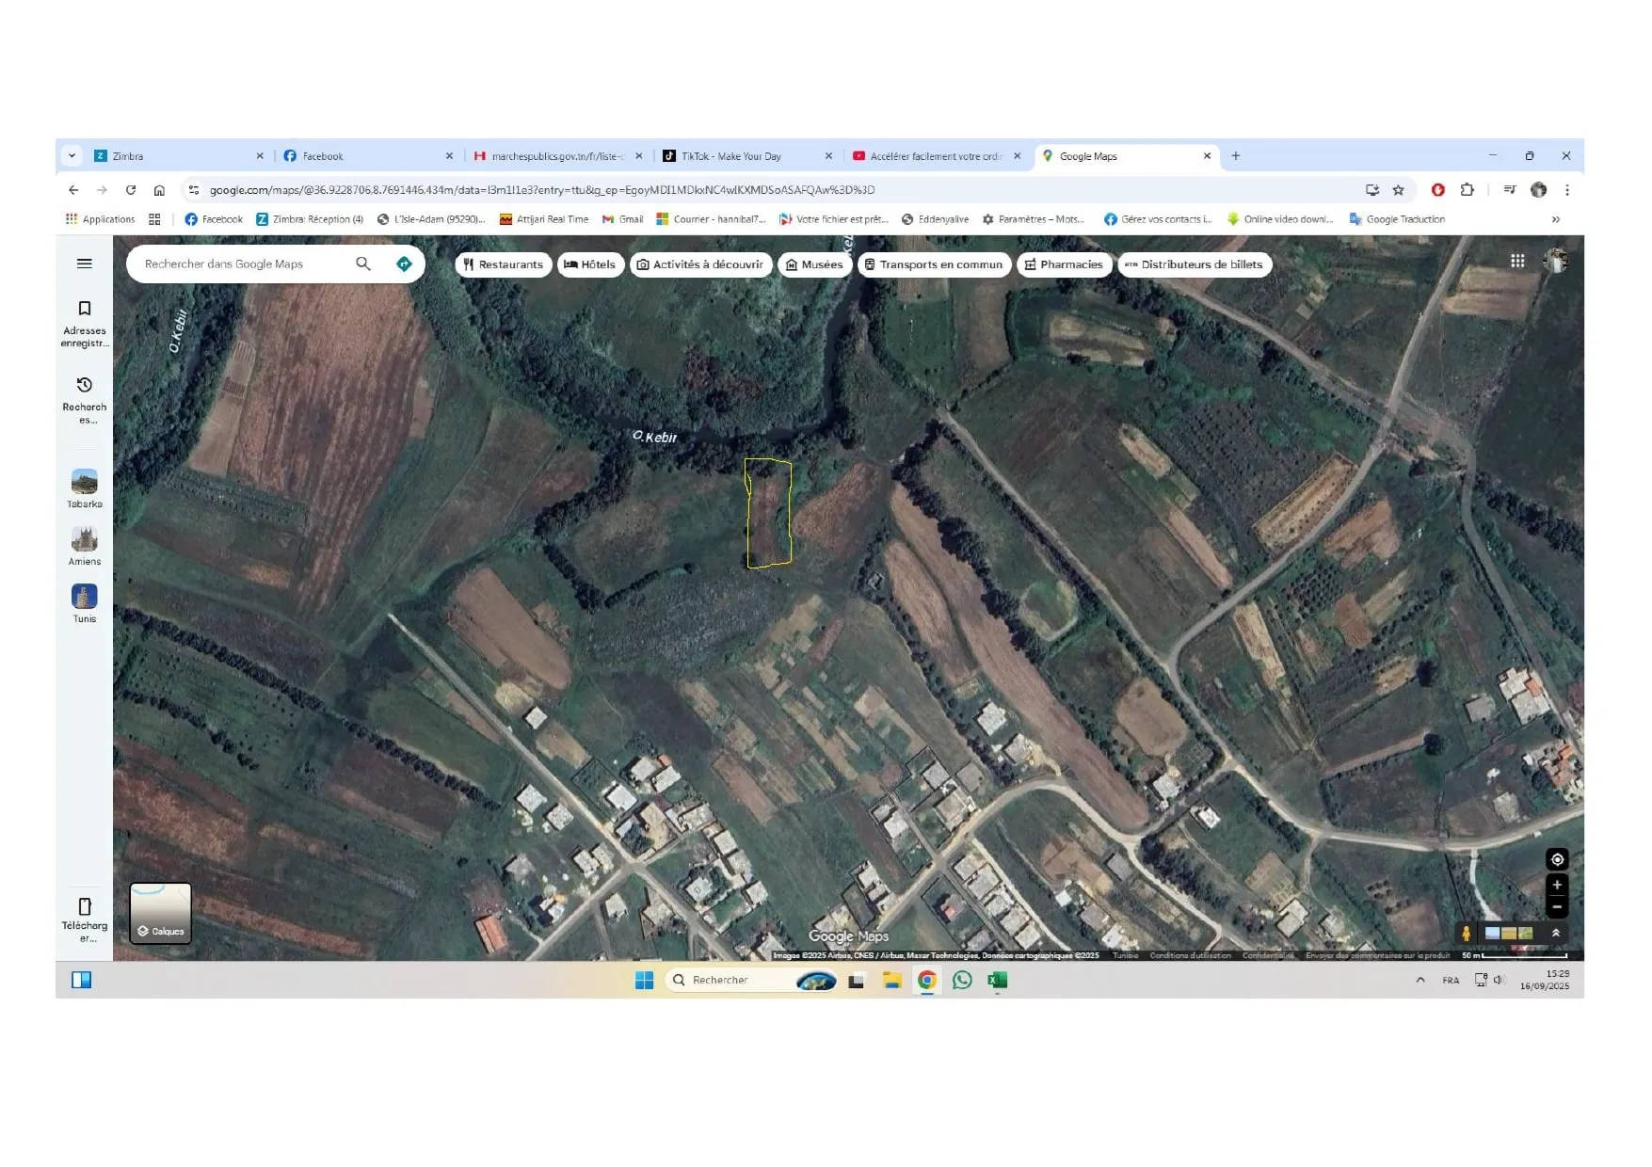Image resolution: width=1652 pixels, height=1167 pixels.
Task: Bookmark this page with the star
Action: click(x=1399, y=190)
